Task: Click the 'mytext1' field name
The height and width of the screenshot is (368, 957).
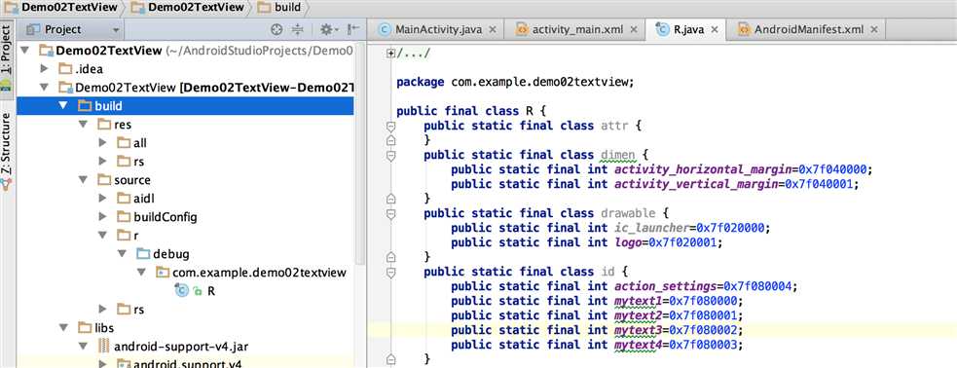Action: (x=639, y=301)
